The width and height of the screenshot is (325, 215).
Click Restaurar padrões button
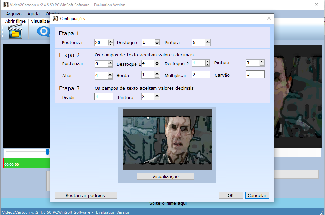(85, 195)
